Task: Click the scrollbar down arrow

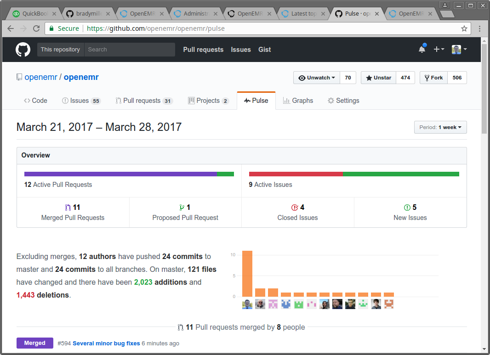Action: 484,349
